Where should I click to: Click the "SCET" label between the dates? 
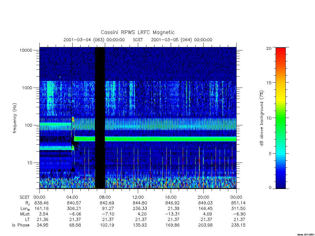coord(138,40)
